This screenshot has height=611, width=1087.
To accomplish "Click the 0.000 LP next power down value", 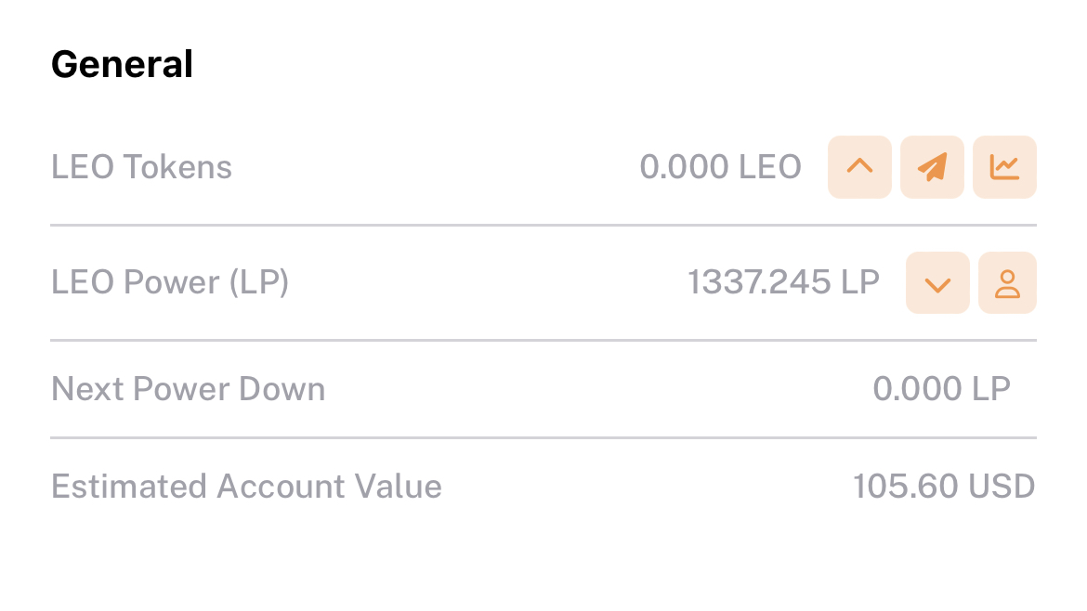I will pyautogui.click(x=941, y=389).
